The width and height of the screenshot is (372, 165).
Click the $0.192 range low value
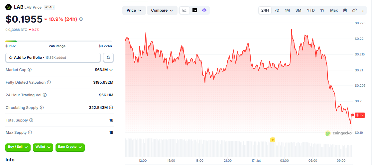pyautogui.click(x=10, y=46)
